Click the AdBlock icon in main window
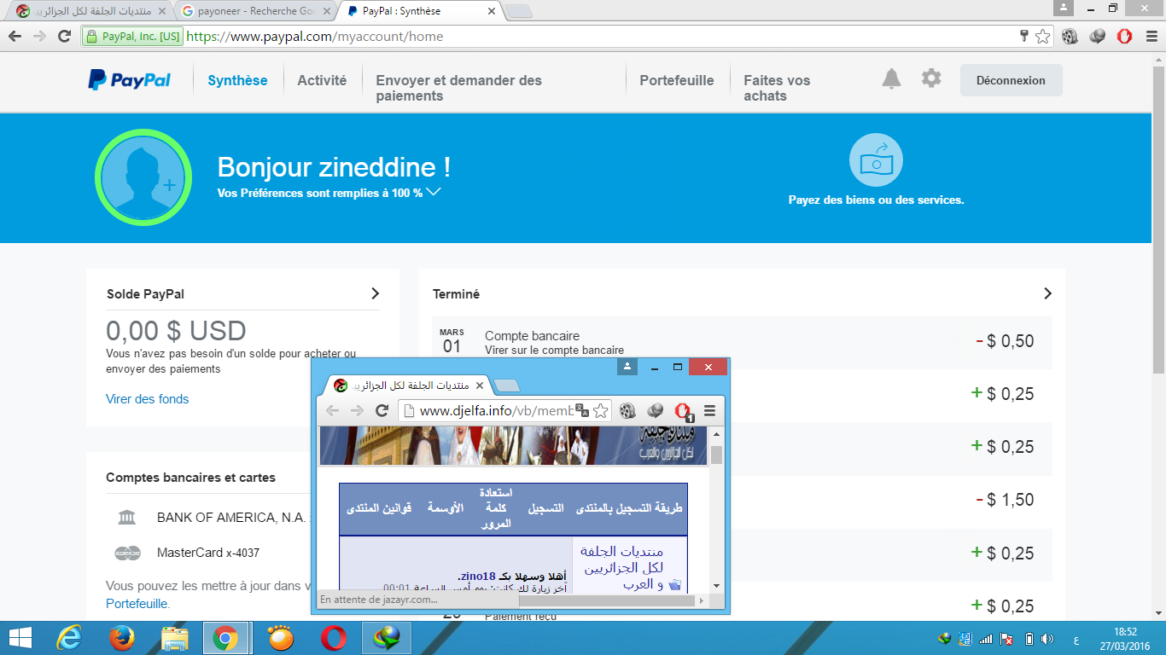 point(1125,36)
